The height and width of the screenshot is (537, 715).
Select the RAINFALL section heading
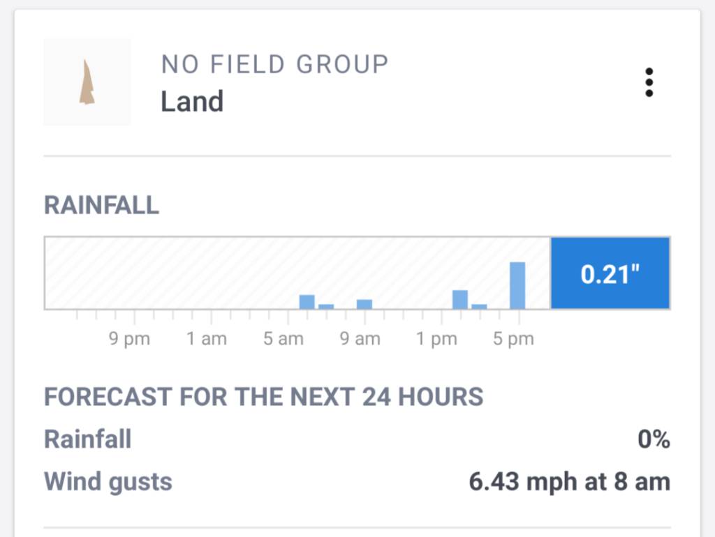[x=101, y=205]
